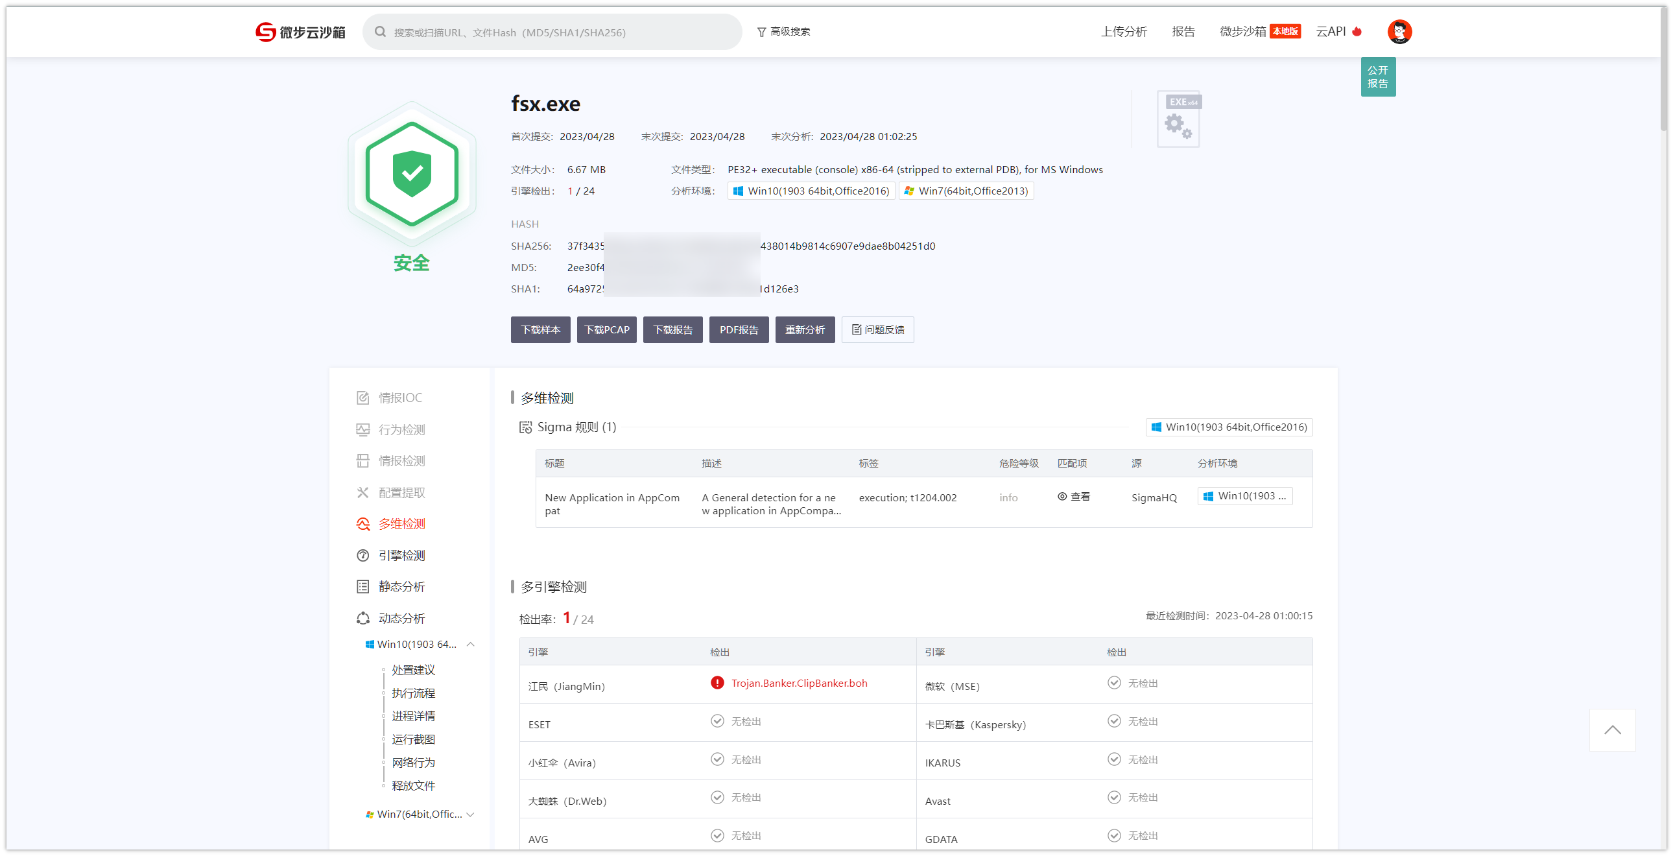Click New Application in AppCompat rule title
The height and width of the screenshot is (856, 1673).
coord(611,504)
